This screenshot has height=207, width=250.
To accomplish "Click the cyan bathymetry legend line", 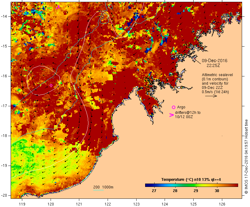I will point(98,190).
